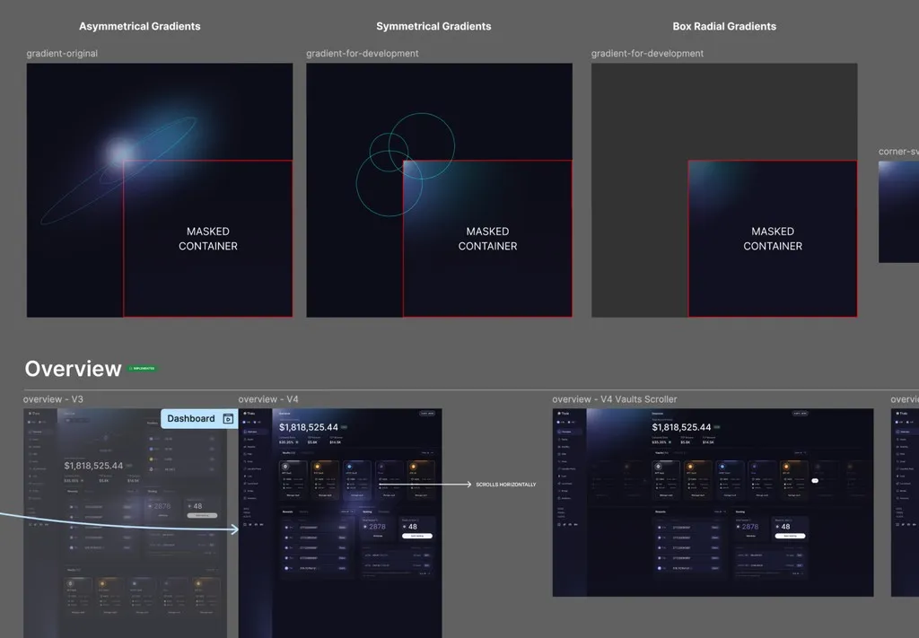Select MASKED CONTAINER text in Symmetrical Gradients frame
919x638 pixels.
pos(487,239)
